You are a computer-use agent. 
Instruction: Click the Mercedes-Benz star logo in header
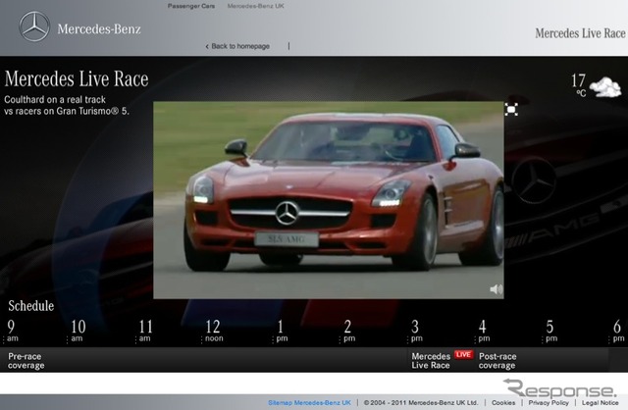[34, 26]
